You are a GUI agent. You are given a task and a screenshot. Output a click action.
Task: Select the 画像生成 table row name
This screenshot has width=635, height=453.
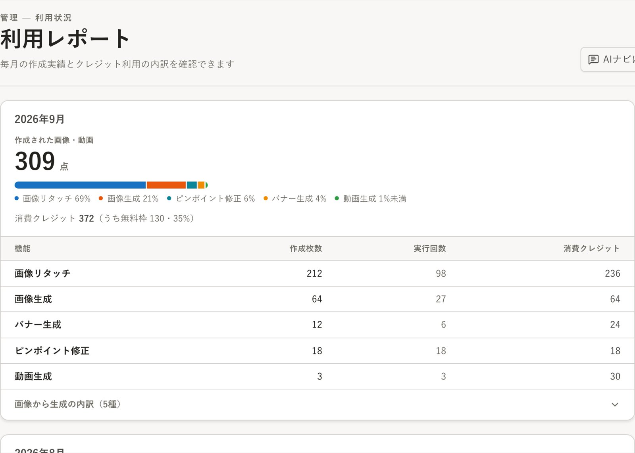click(x=33, y=299)
